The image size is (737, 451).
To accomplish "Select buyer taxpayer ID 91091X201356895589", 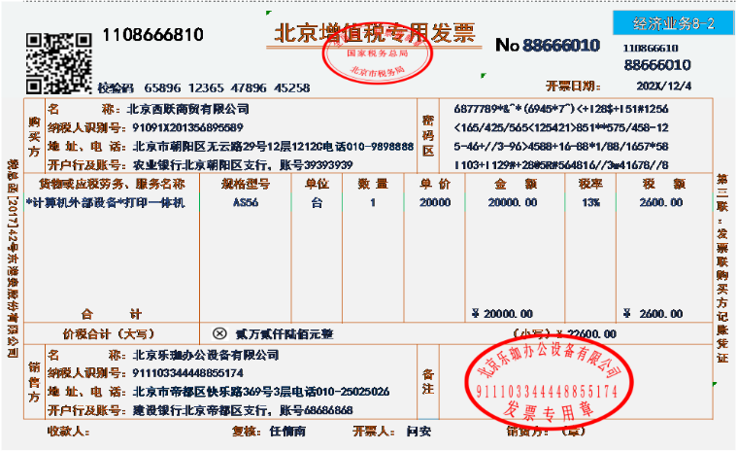I will pyautogui.click(x=187, y=128).
